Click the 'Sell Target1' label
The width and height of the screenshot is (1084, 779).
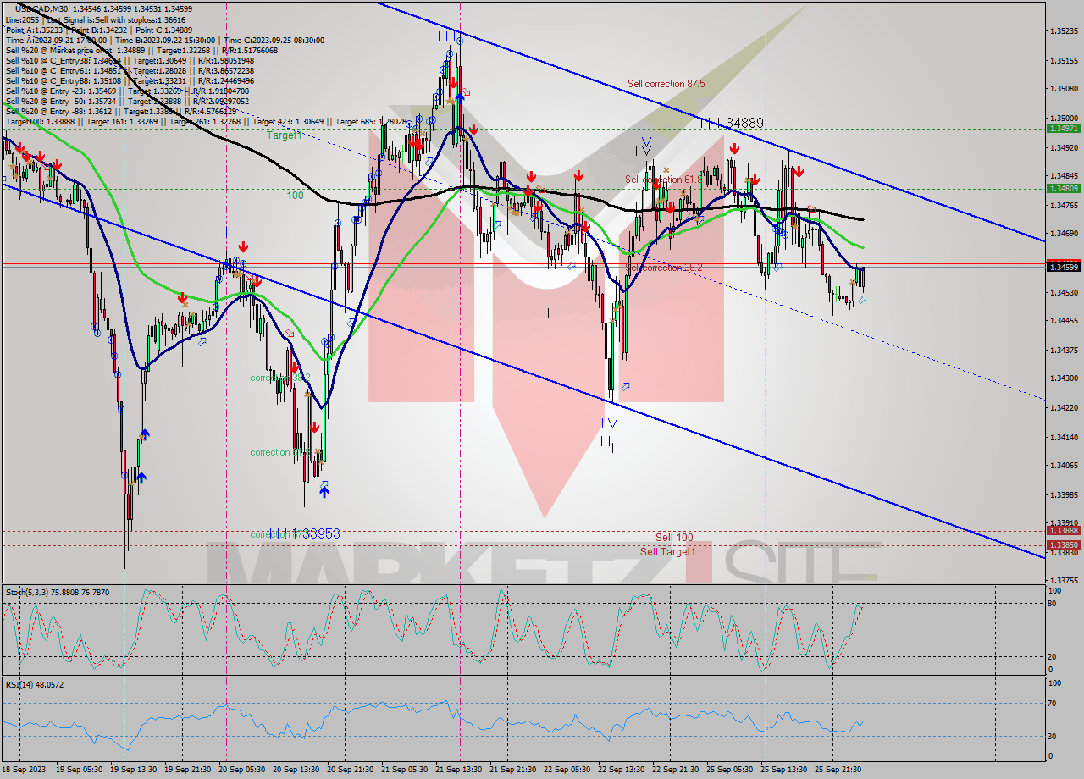point(667,552)
